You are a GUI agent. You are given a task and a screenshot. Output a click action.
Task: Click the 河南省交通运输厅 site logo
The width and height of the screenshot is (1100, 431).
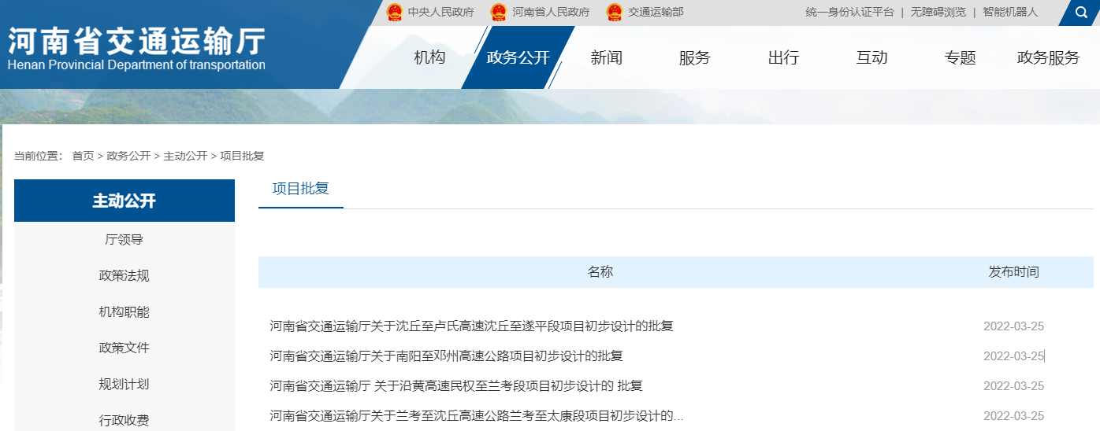pyautogui.click(x=136, y=49)
